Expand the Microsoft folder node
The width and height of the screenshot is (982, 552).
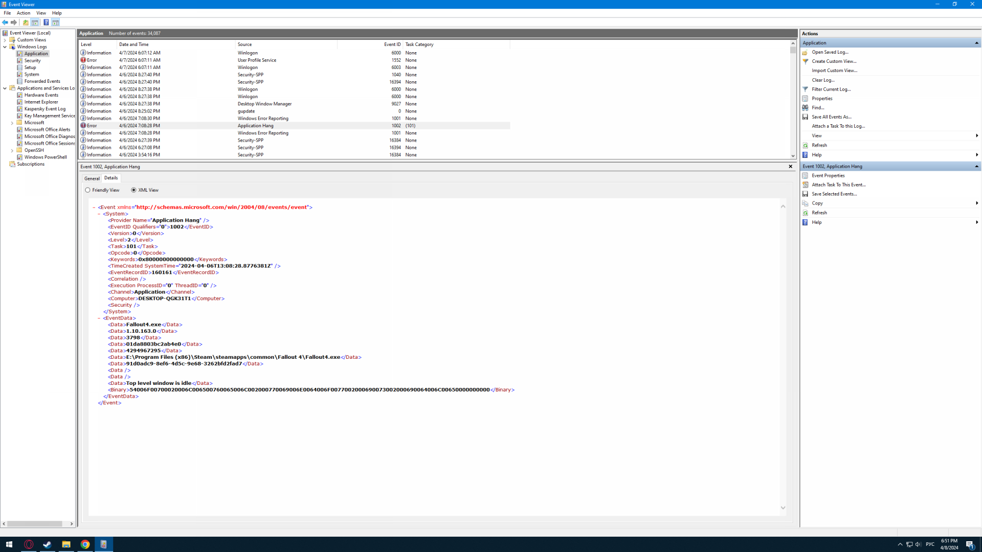(12, 123)
